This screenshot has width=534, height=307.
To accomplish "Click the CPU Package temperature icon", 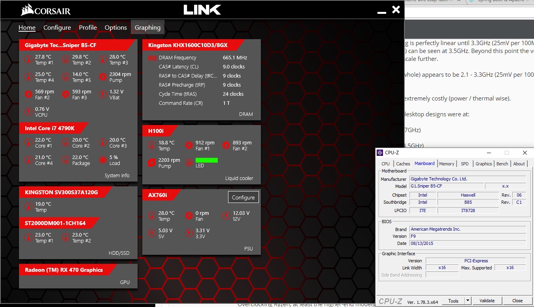I will [66, 160].
